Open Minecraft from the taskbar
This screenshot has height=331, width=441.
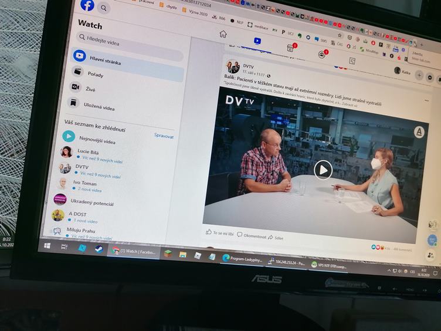click(168, 254)
